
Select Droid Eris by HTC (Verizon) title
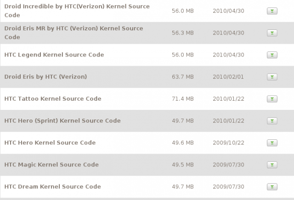(x=45, y=77)
